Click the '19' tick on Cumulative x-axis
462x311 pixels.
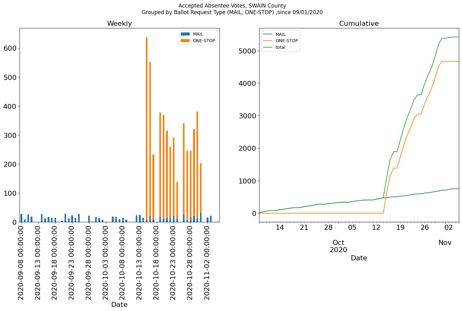[400, 227]
